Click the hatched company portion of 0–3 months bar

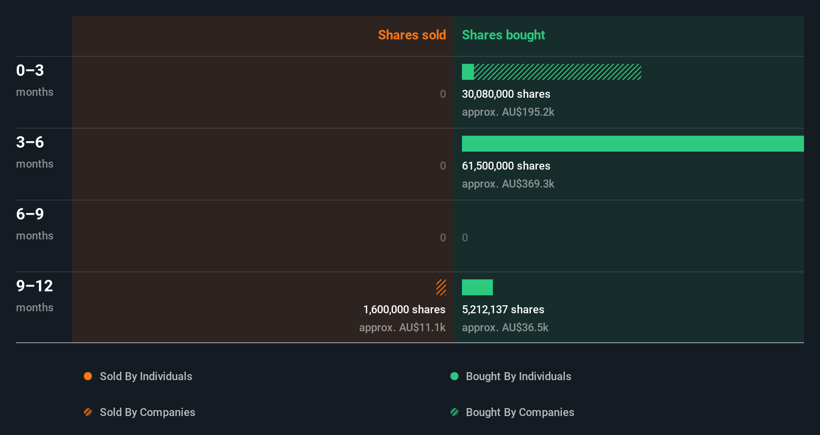point(557,72)
